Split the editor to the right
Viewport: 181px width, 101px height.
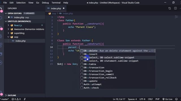[175, 8]
